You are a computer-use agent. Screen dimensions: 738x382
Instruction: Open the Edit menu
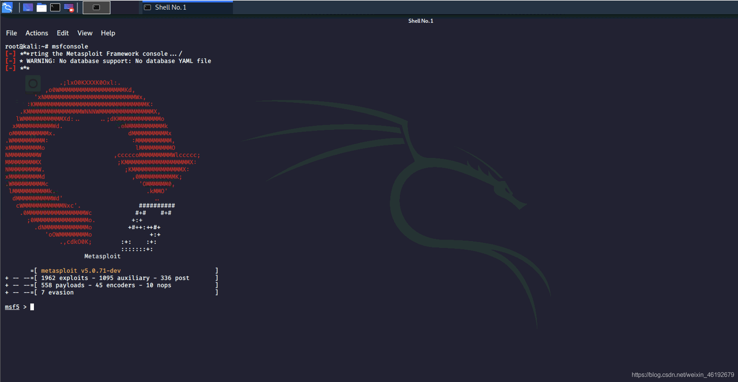[x=63, y=33]
